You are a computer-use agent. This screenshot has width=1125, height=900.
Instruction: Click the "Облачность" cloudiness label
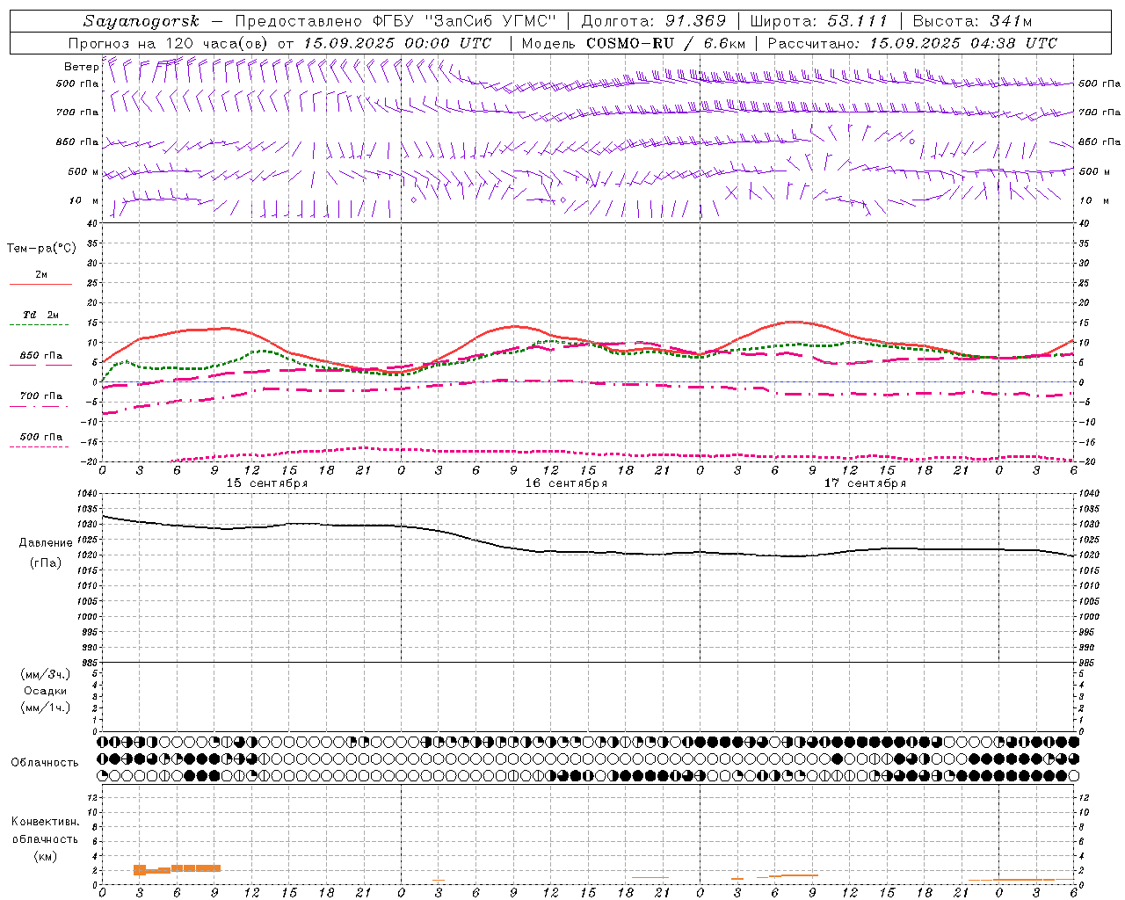pos(45,763)
